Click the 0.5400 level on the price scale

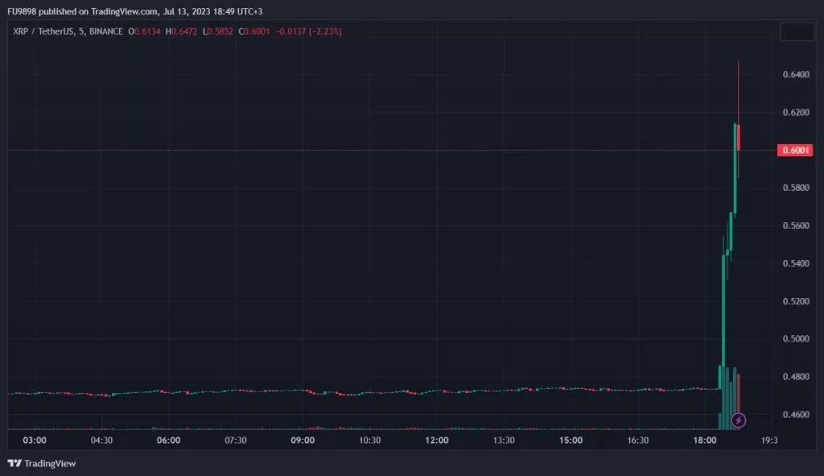(796, 264)
